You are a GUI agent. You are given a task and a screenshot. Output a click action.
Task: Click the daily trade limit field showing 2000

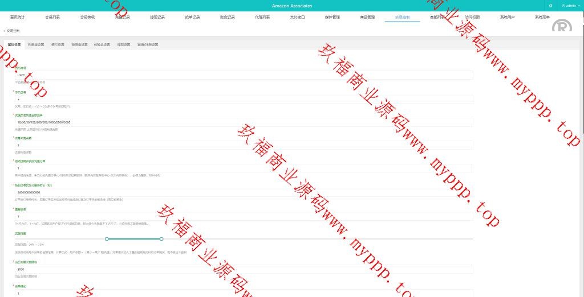(x=244, y=269)
